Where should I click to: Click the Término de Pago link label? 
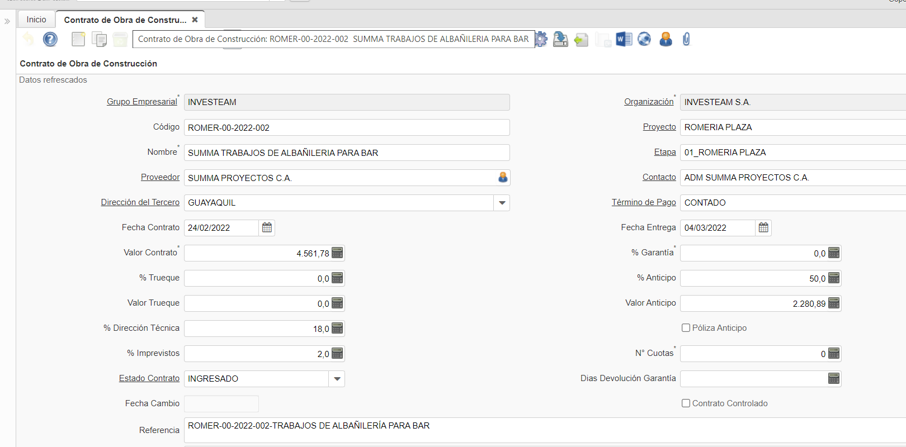coord(643,202)
